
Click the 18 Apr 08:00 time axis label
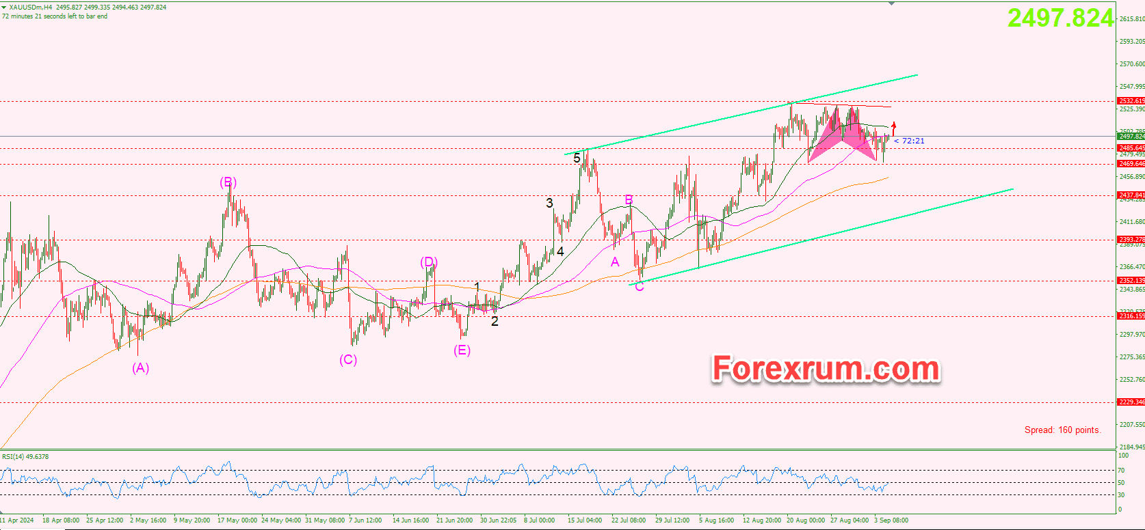(61, 520)
